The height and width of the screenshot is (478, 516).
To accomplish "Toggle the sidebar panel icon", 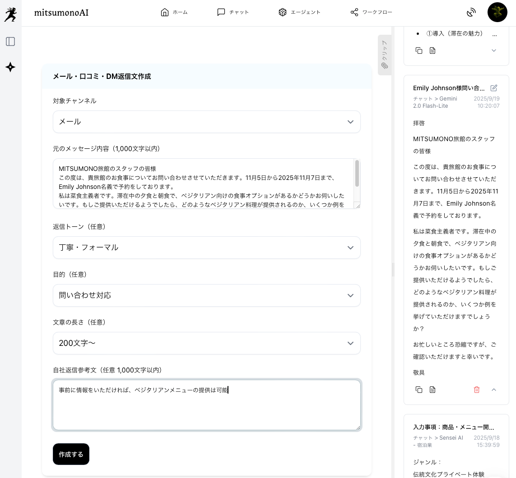I will 10,41.
